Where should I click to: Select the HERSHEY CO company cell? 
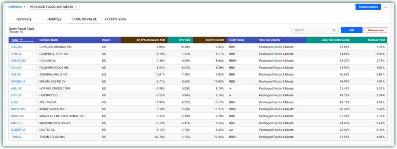tap(48, 95)
